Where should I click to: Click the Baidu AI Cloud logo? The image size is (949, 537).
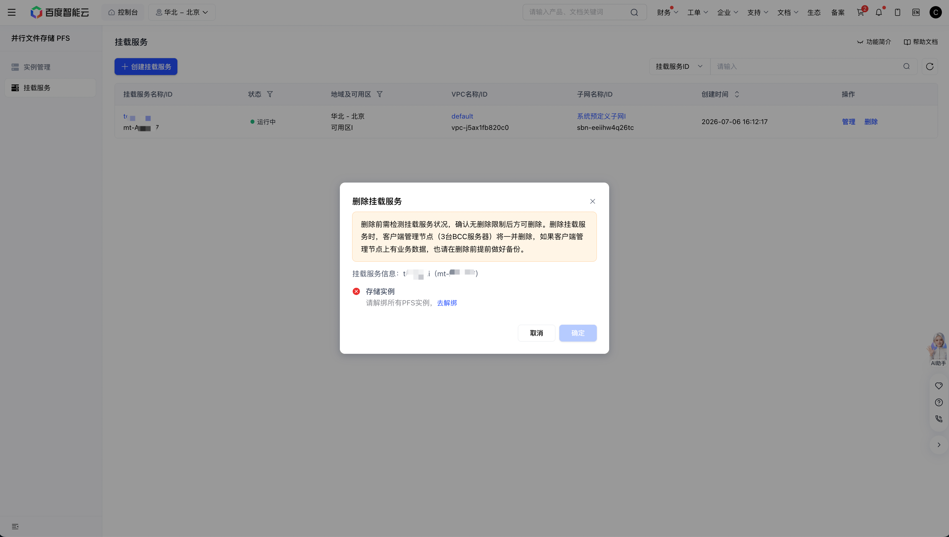[60, 12]
